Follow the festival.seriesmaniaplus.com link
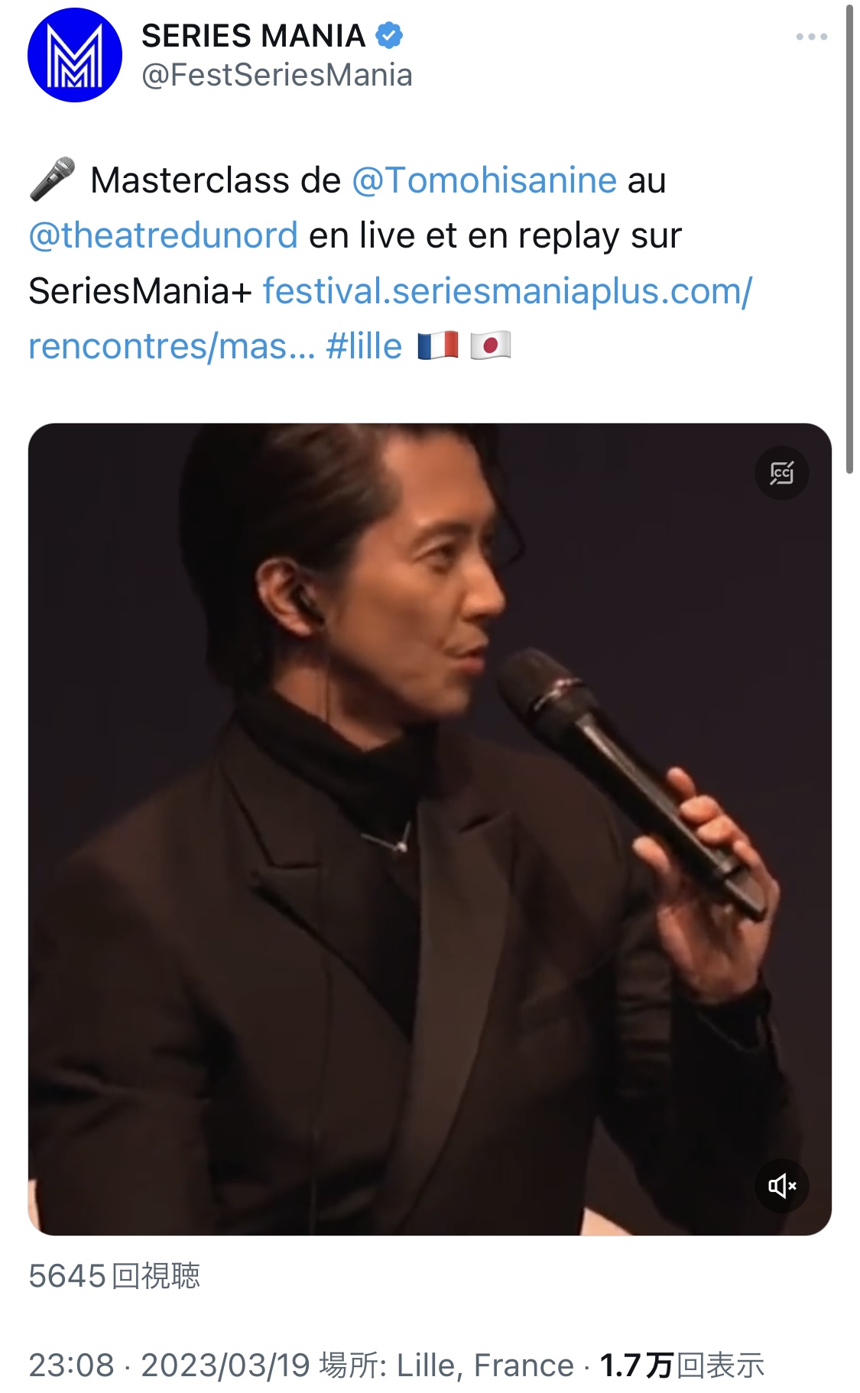The width and height of the screenshot is (860, 1393). pos(391,318)
